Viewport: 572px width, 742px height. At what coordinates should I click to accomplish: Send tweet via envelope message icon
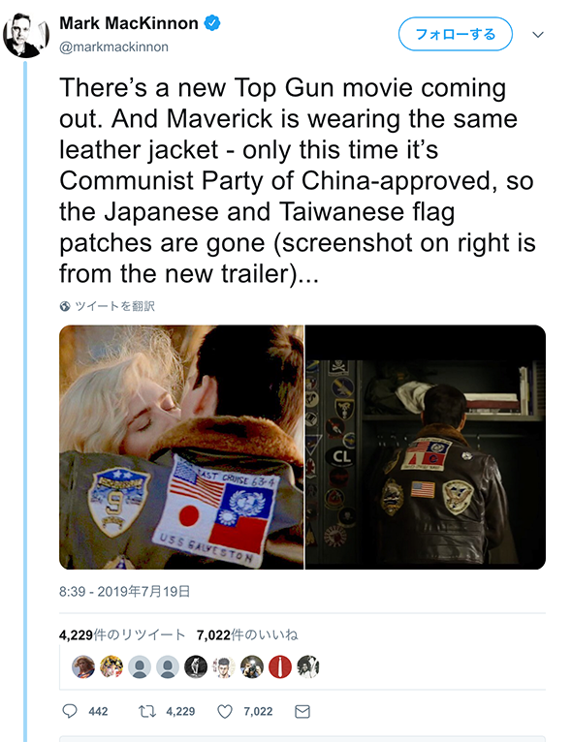tap(302, 711)
